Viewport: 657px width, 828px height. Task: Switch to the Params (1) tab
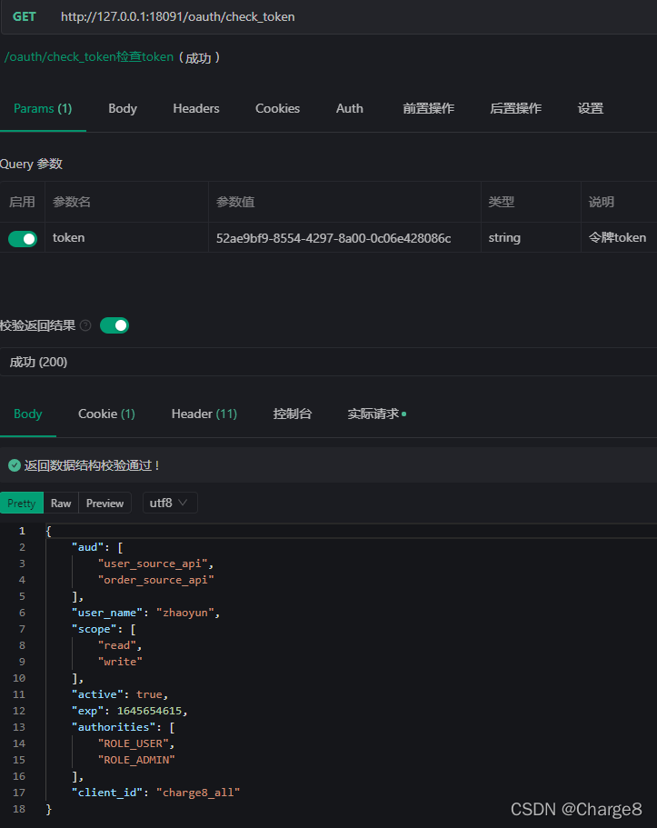(x=43, y=109)
